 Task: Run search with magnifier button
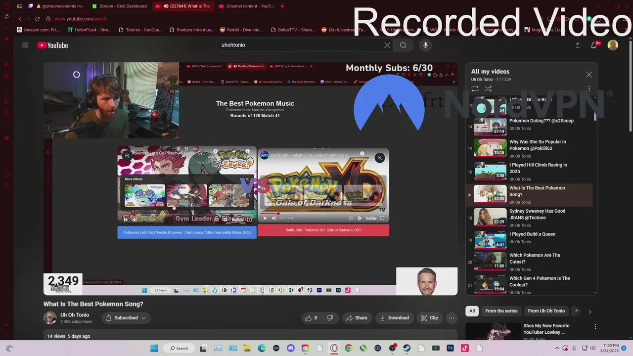coord(403,45)
